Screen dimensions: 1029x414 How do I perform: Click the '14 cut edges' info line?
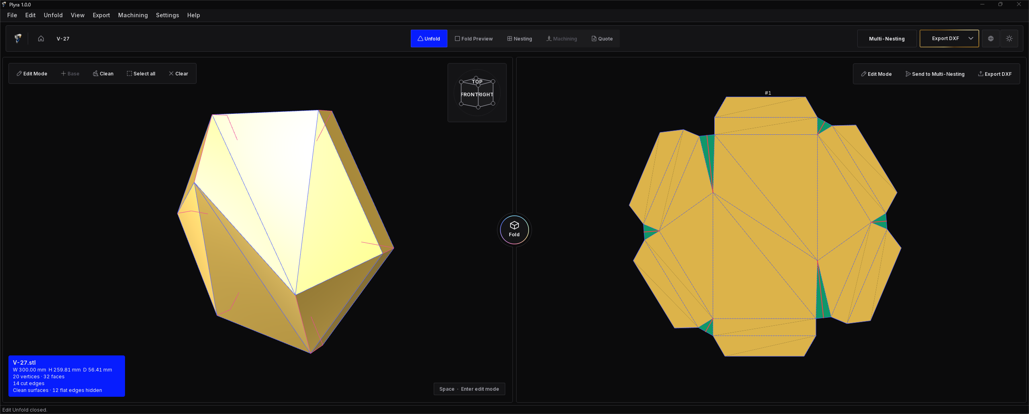coord(29,384)
